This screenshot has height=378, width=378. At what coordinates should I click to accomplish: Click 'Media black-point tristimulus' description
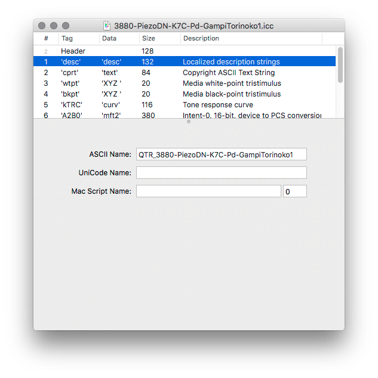pos(232,94)
